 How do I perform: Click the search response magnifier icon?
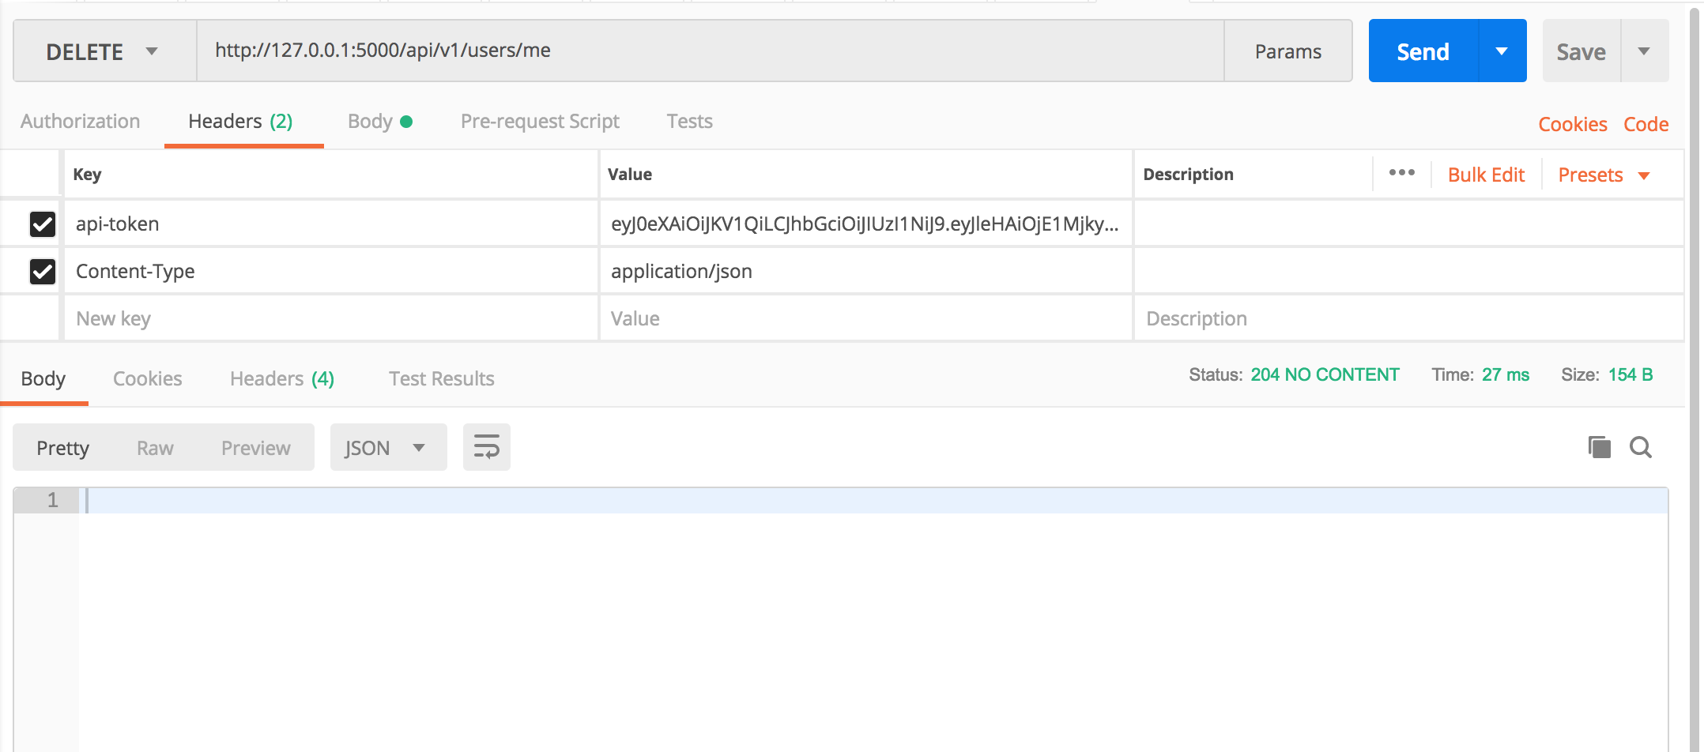[1641, 447]
